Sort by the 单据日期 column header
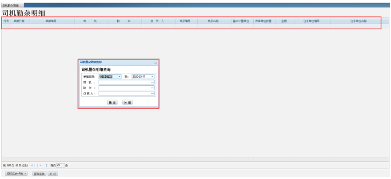The height and width of the screenshot is (179, 391). (20, 21)
